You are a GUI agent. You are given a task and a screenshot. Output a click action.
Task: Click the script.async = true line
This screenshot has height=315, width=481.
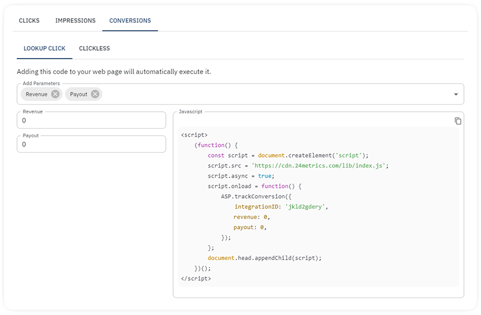tap(241, 176)
